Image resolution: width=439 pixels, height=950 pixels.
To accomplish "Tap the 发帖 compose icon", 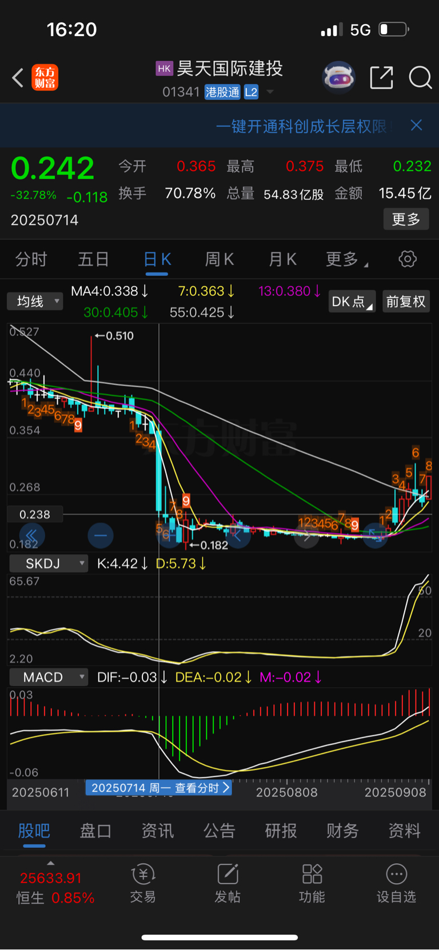I will [228, 874].
